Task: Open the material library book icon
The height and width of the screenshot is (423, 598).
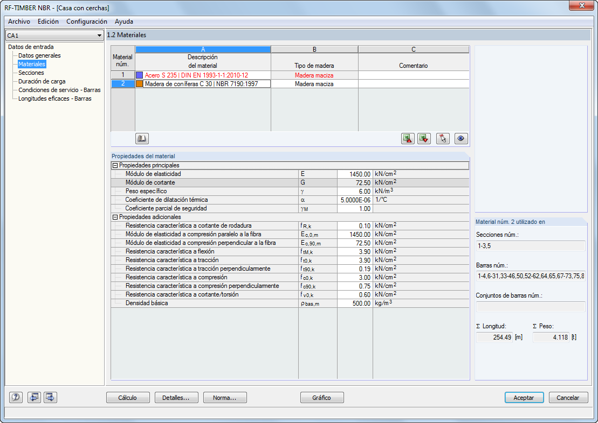Action: [142, 139]
